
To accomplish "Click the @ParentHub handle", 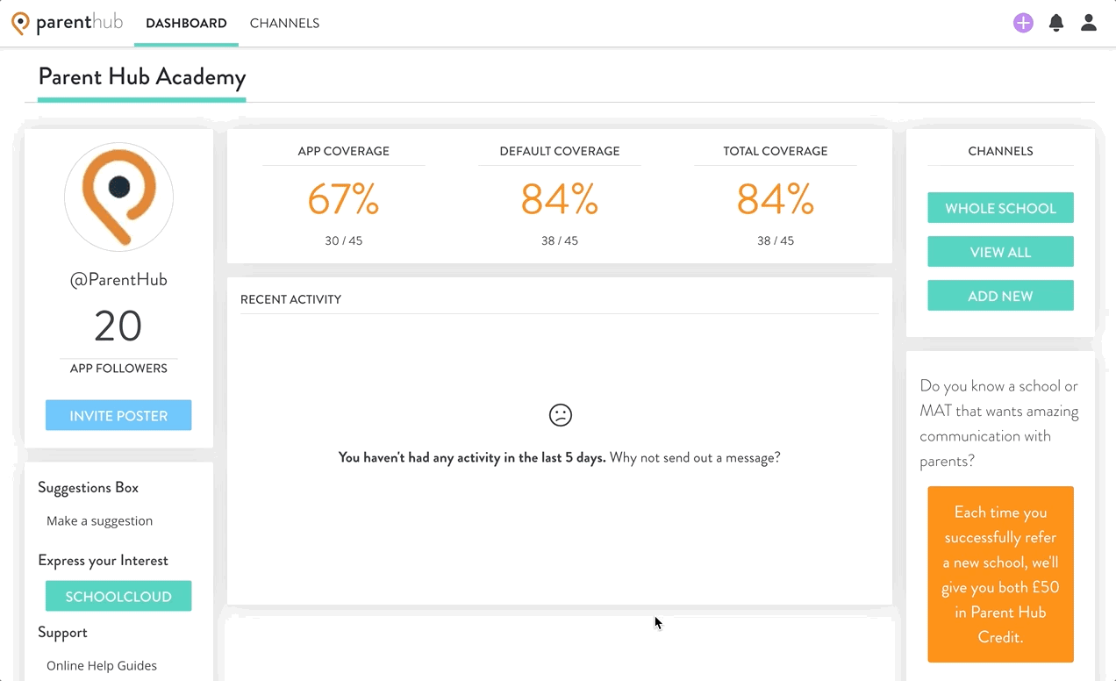I will pyautogui.click(x=118, y=280).
